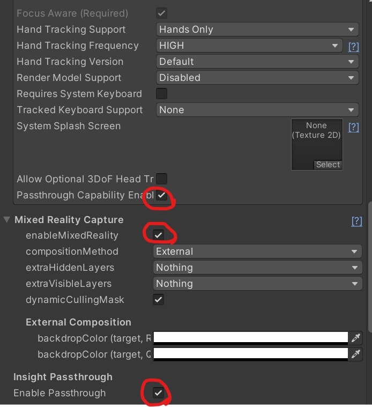Open Hand Tracking Frequency dropdown
This screenshot has height=407, width=372.
249,46
